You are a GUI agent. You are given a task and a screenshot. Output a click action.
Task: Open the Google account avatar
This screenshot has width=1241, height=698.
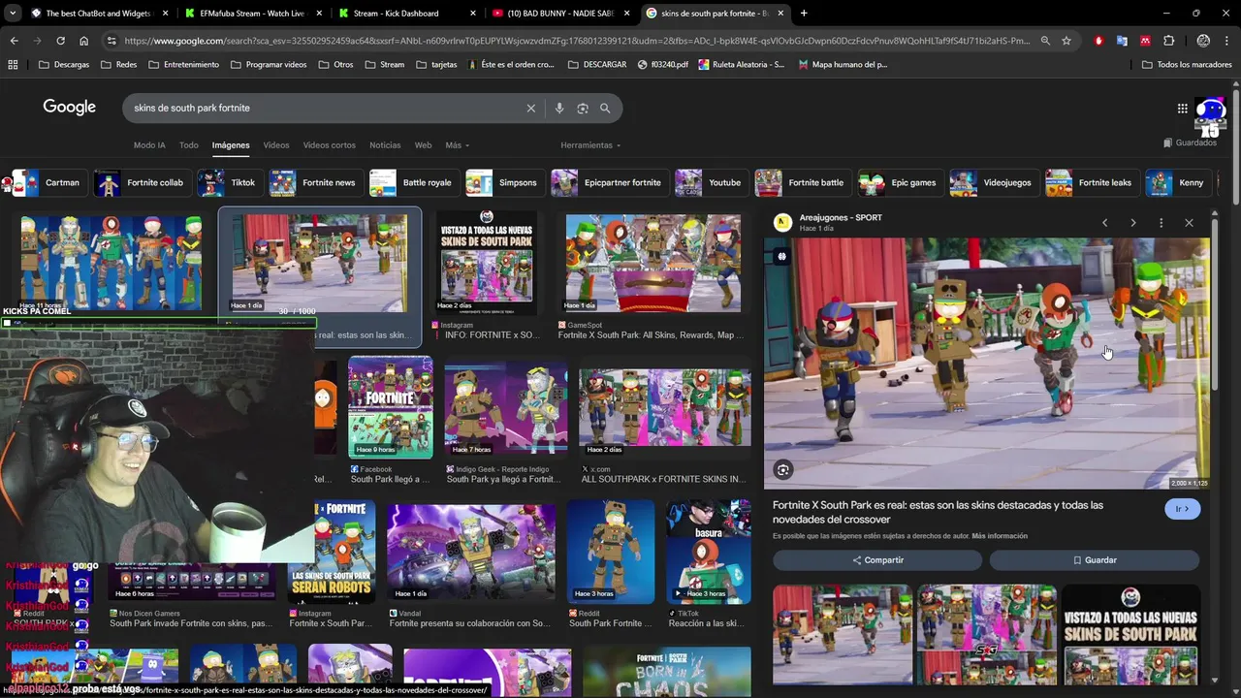click(1210, 113)
